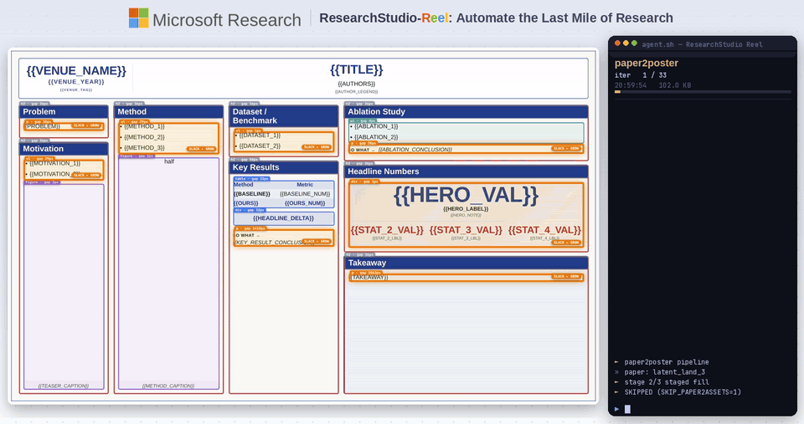Click the {{DATASET_2}} bullet
This screenshot has width=804, height=424.
point(260,146)
